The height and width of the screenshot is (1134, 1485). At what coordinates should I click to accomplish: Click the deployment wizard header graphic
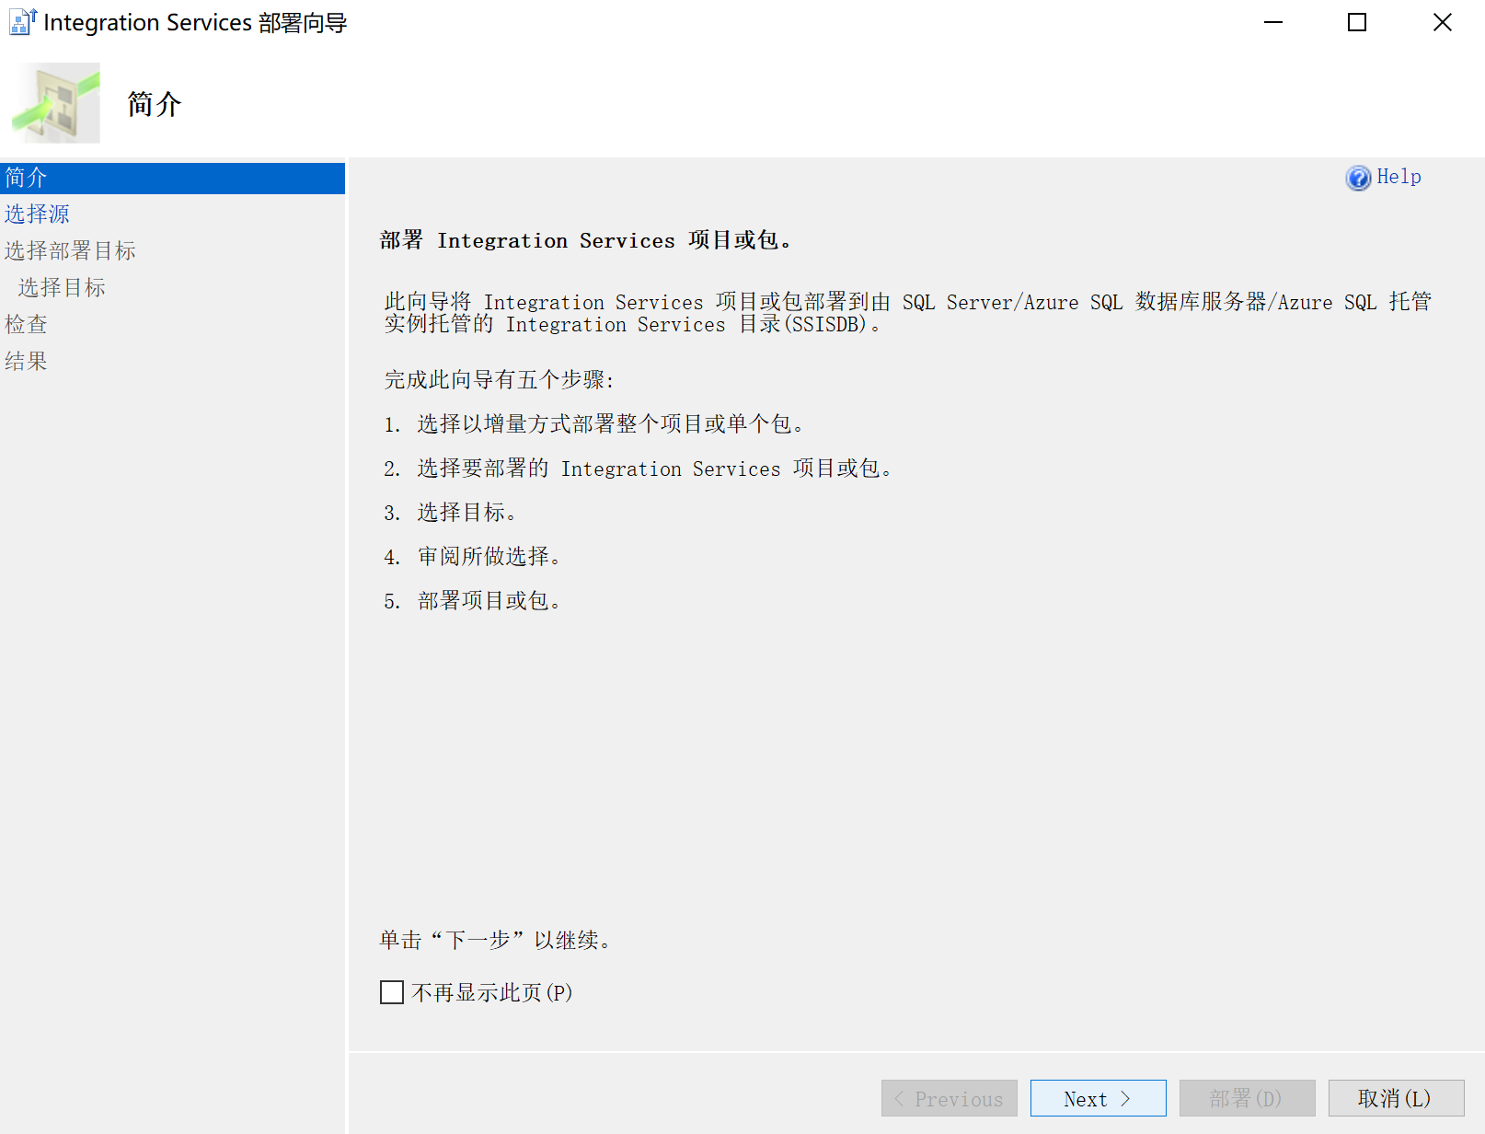point(55,103)
